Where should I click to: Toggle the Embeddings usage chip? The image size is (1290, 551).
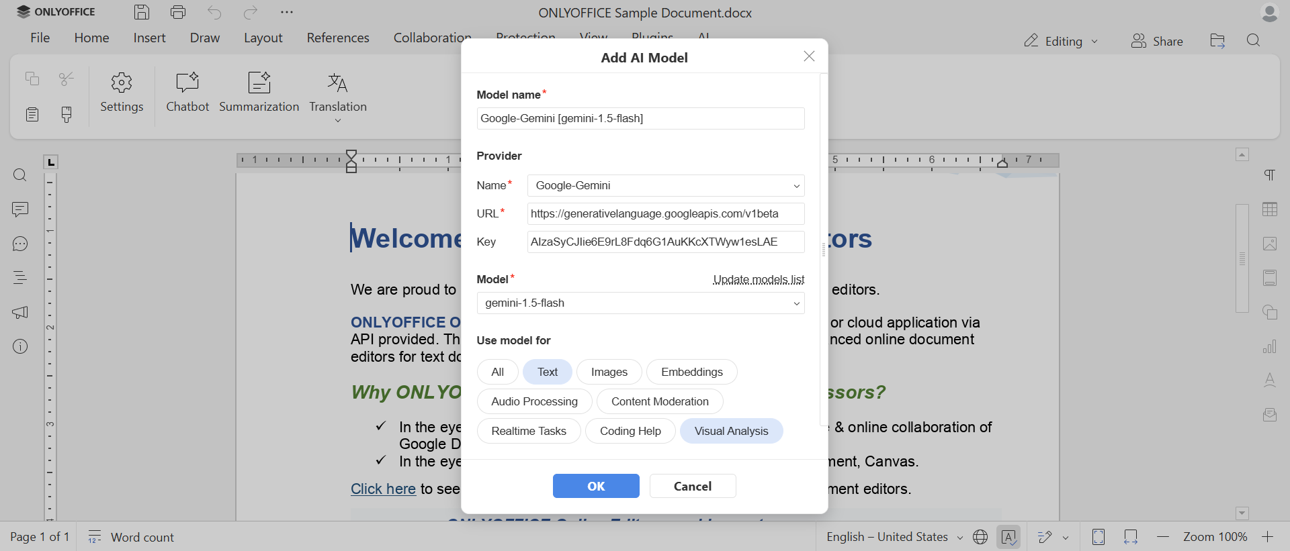point(692,372)
